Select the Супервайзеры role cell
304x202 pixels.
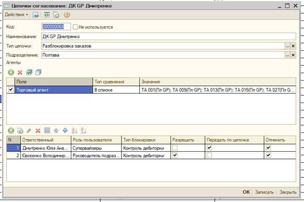pos(96,148)
